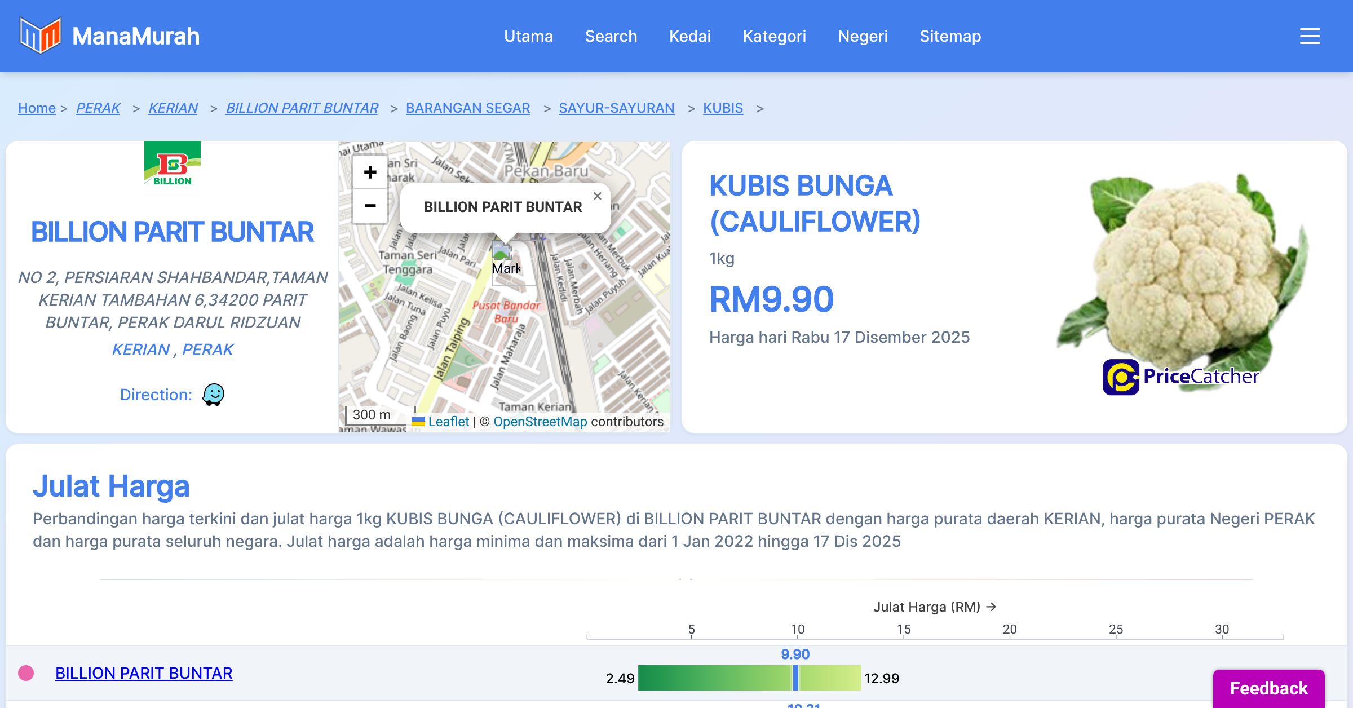Go to the Kategori menu
The width and height of the screenshot is (1353, 708).
coord(774,36)
